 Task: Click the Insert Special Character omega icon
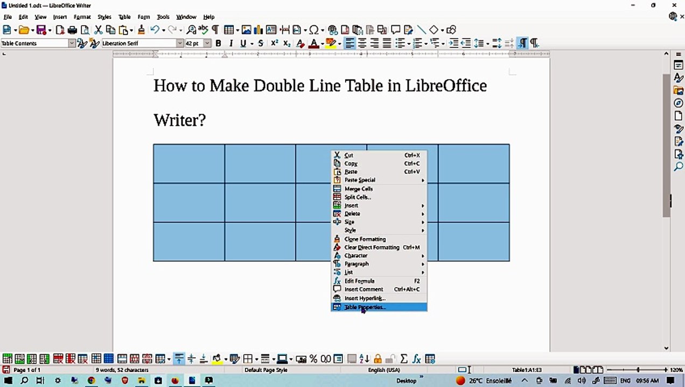click(x=313, y=30)
